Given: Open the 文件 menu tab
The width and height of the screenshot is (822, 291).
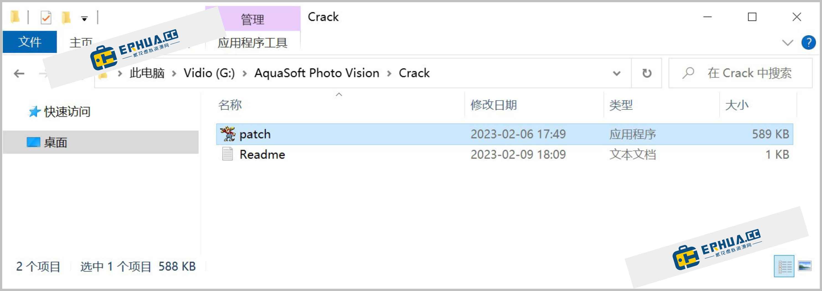Looking at the screenshot, I should (30, 42).
